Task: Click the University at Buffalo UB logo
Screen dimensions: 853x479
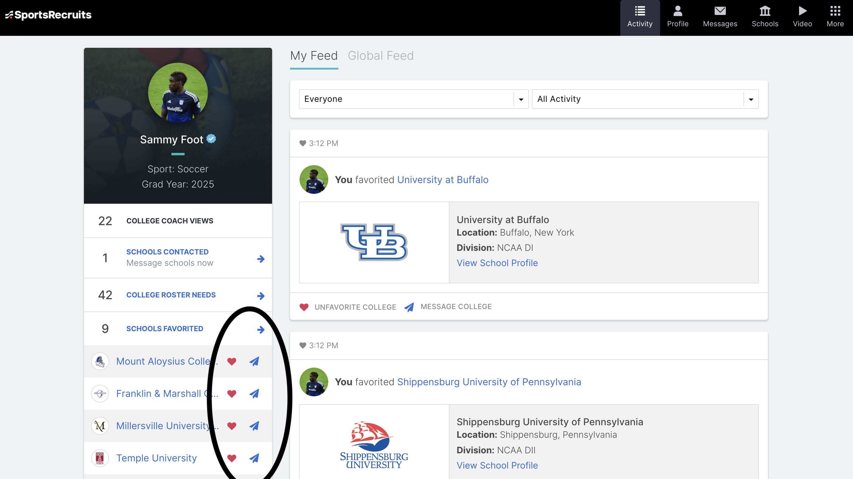Action: pos(374,242)
